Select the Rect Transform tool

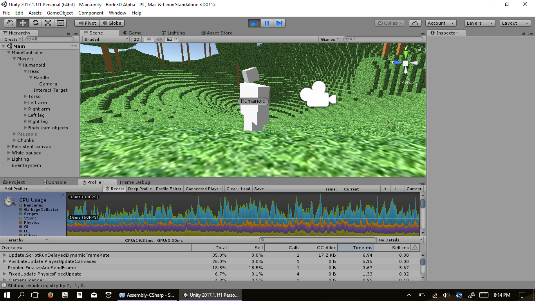pyautogui.click(x=60, y=23)
